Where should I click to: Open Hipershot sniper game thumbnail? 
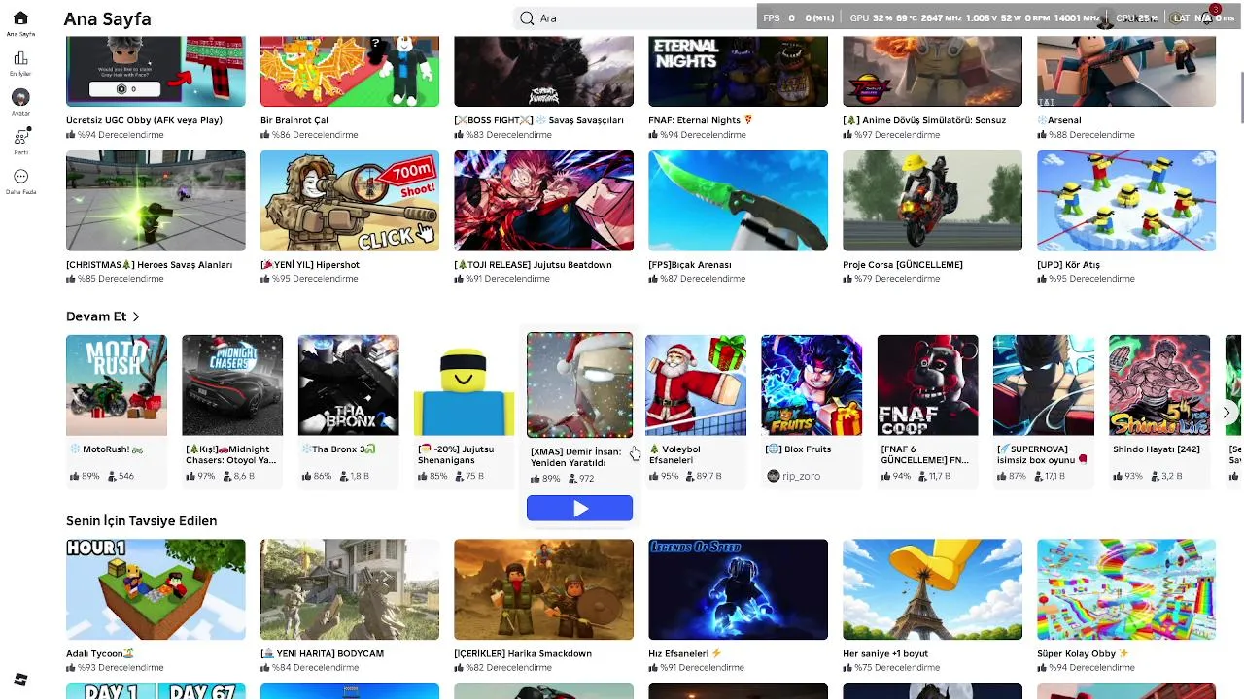[350, 201]
